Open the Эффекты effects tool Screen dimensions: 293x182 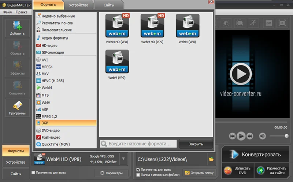tap(17, 68)
